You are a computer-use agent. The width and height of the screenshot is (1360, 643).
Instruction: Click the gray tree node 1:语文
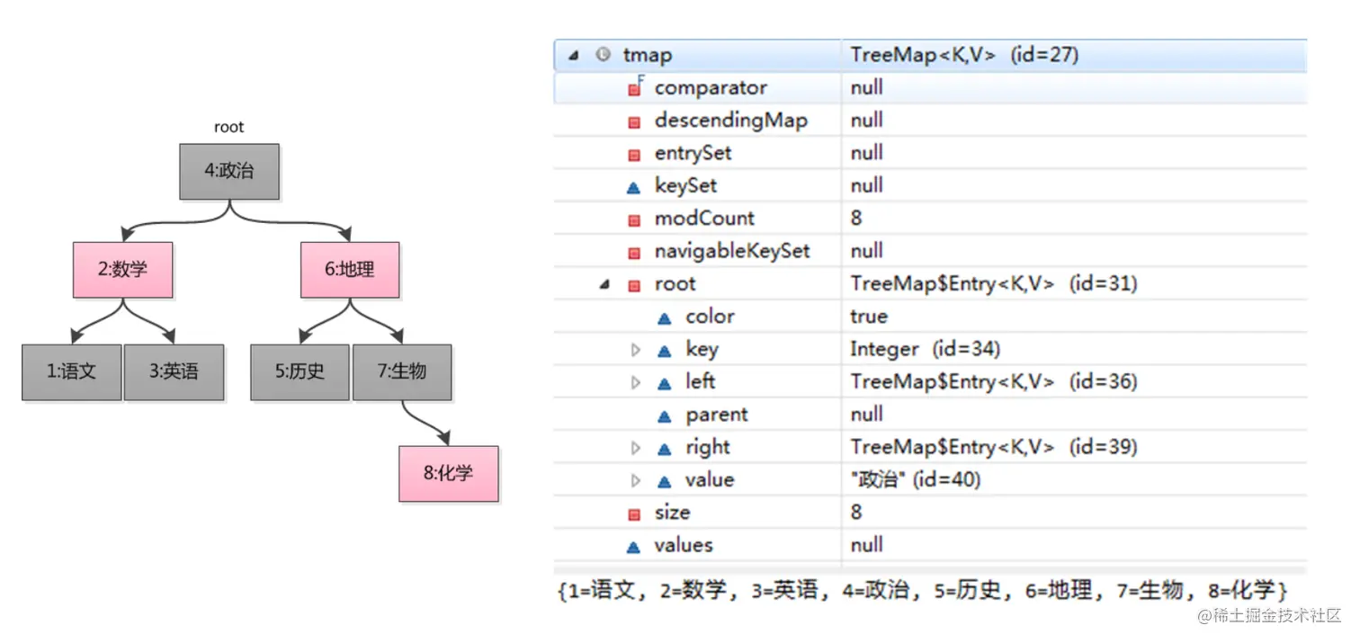(72, 371)
